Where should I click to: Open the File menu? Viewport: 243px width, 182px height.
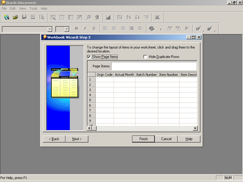(x=4, y=8)
